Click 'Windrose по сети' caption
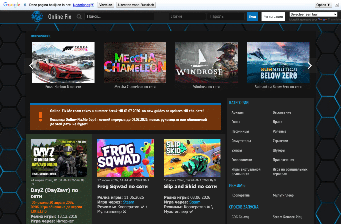 tap(206, 87)
